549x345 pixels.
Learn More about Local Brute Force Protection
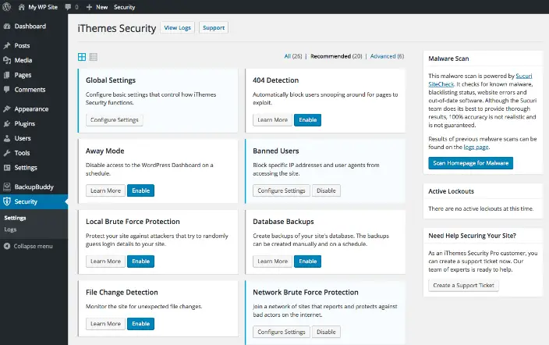tap(105, 261)
